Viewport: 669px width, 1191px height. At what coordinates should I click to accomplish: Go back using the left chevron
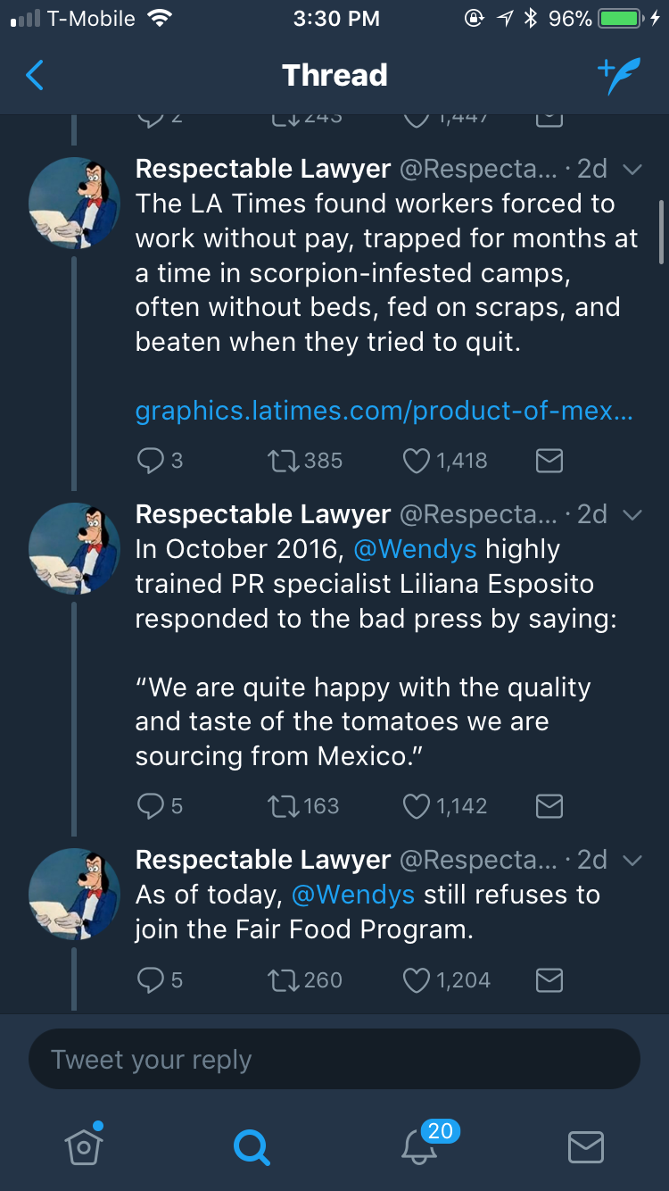35,76
